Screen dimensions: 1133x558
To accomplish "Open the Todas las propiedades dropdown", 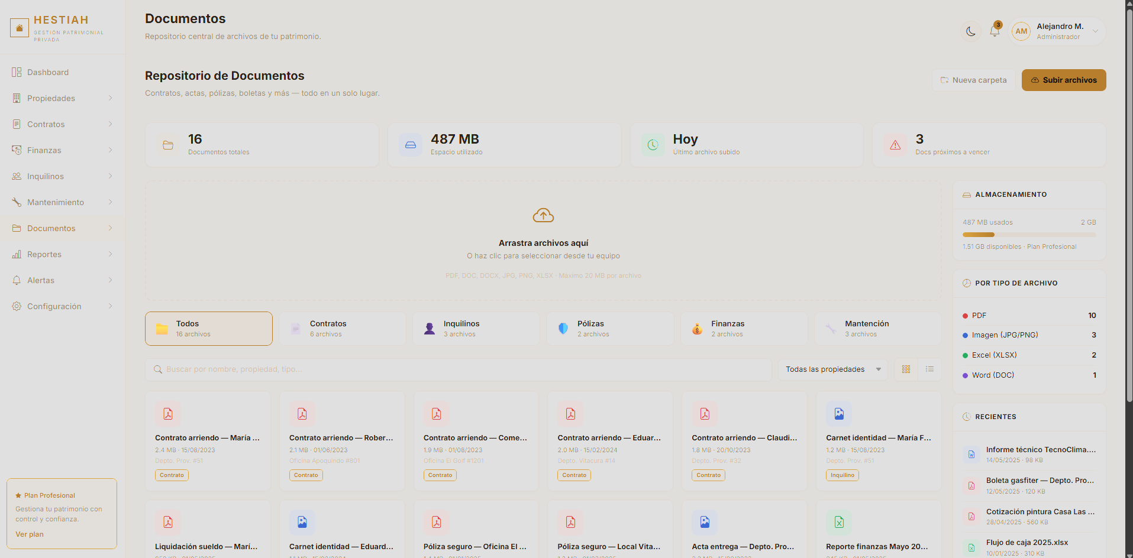I will [833, 369].
